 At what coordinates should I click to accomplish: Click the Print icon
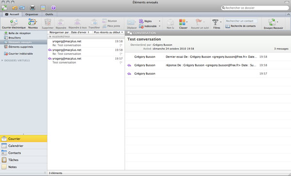coord(32,8)
